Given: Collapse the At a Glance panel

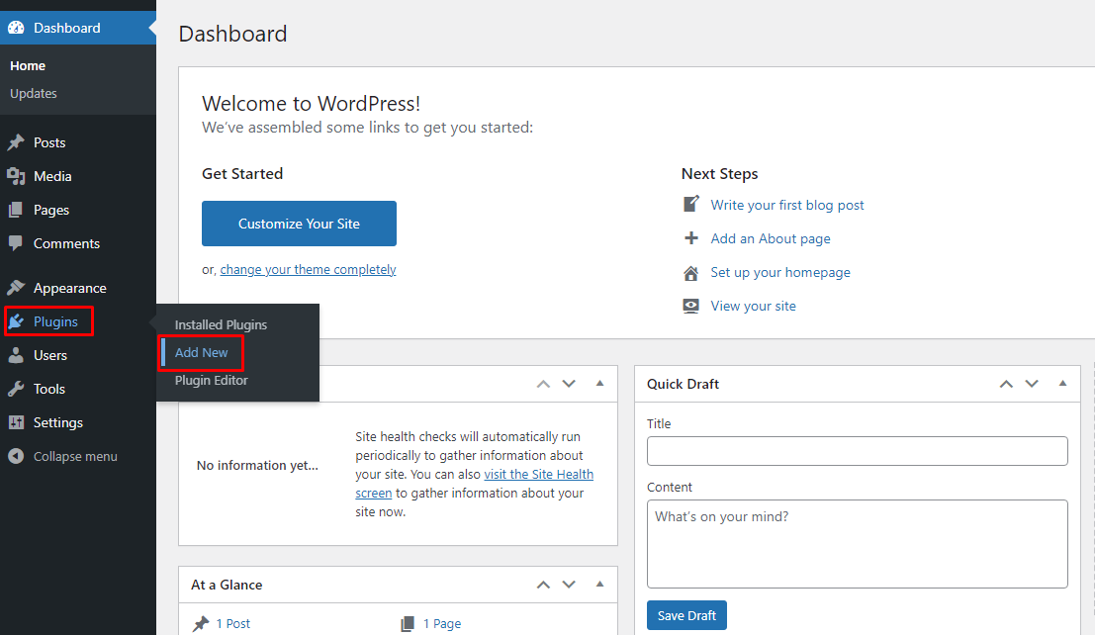Looking at the screenshot, I should (x=599, y=584).
